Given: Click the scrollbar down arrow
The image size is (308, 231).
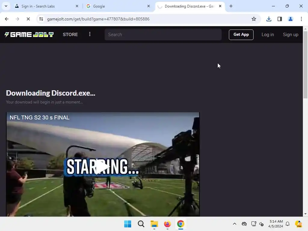Looking at the screenshot, I should (x=305, y=214).
